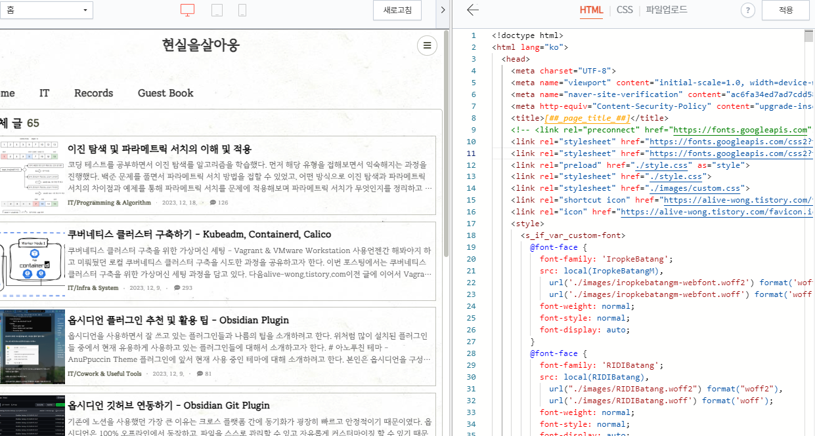Open the blog hamburger menu icon
The height and width of the screenshot is (436, 815).
point(427,45)
